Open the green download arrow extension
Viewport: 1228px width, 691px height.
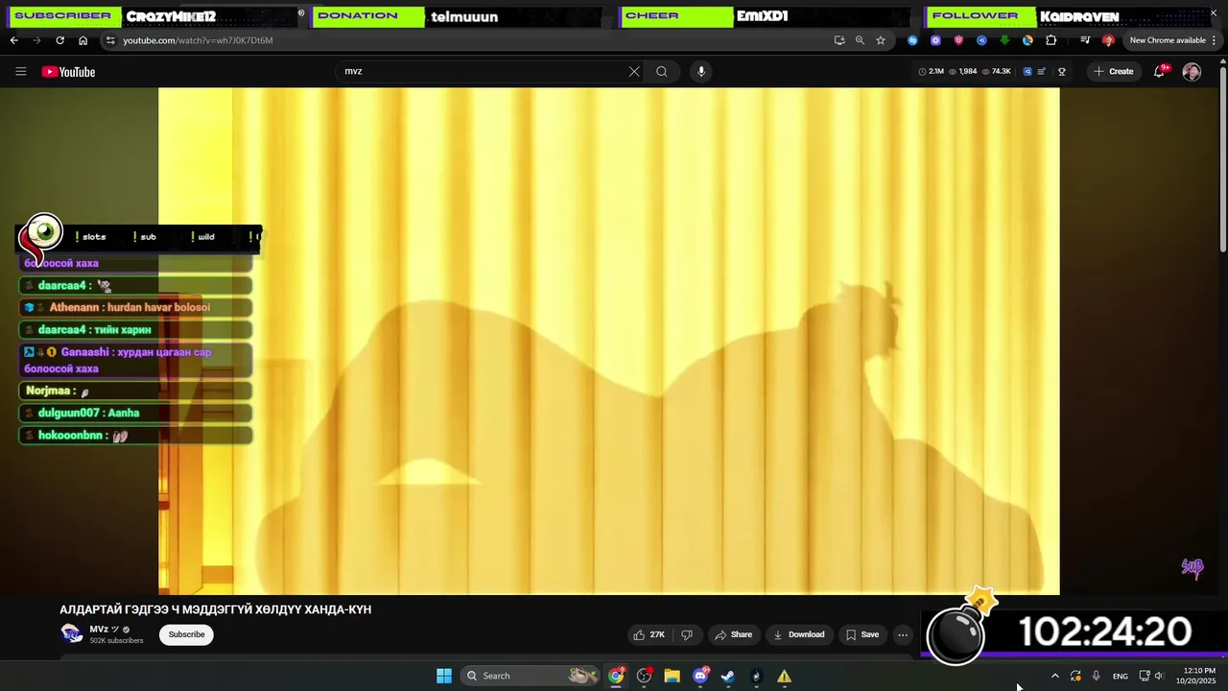coord(1004,40)
